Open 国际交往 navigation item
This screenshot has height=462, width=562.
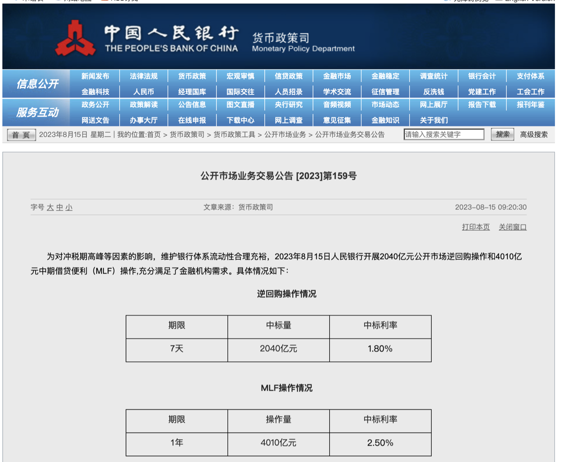click(240, 92)
